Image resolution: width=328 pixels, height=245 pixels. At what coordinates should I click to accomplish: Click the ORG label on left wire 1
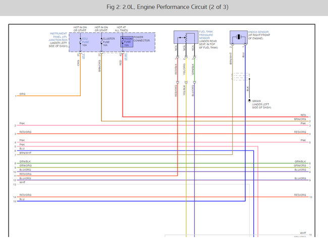coord(22,94)
